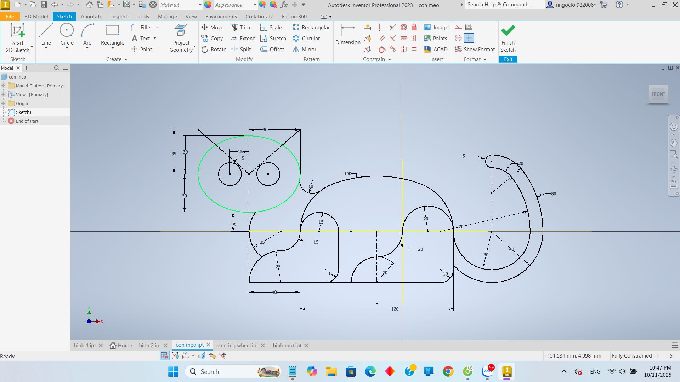
Task: Toggle Slice Graphics in status bar
Action: tap(201, 356)
